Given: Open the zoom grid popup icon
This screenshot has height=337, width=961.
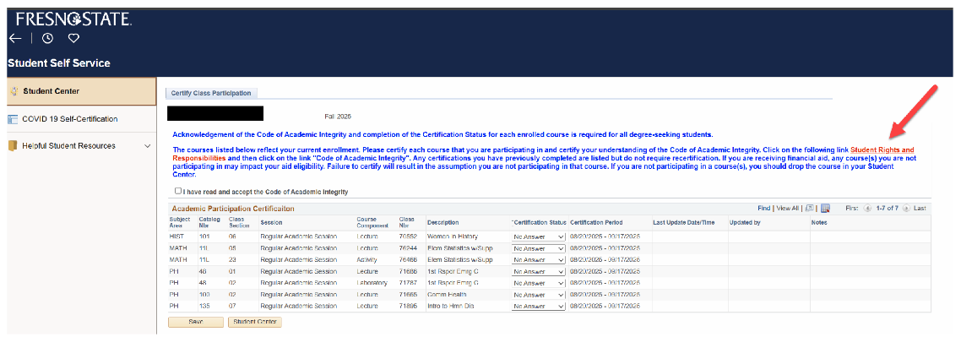Looking at the screenshot, I should pyautogui.click(x=810, y=209).
